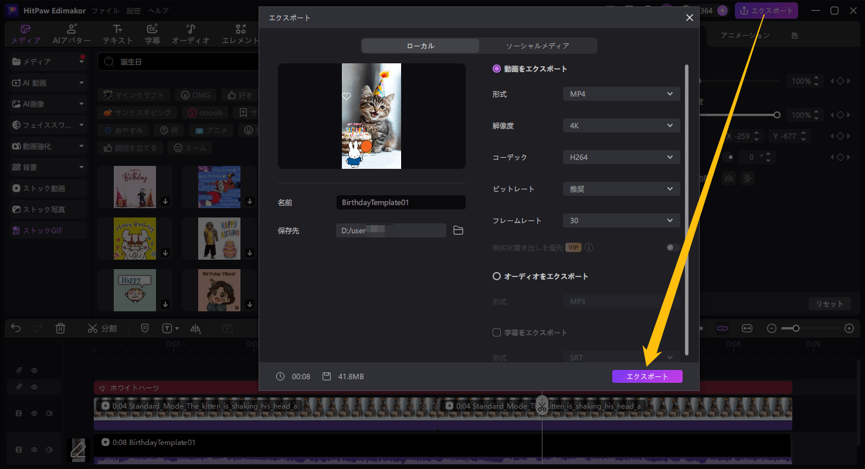Image resolution: width=865 pixels, height=469 pixels.
Task: Open the 形式 MP4 dropdown
Action: (621, 94)
